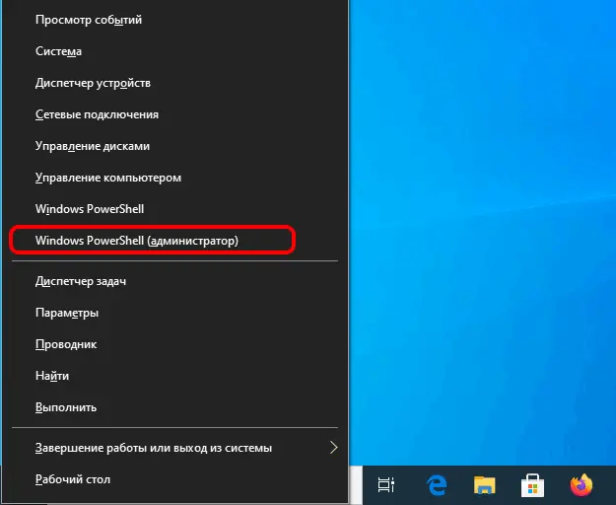Expand Завершение работы или выход из системы submenu
This screenshot has height=505, width=616.
click(x=174, y=448)
